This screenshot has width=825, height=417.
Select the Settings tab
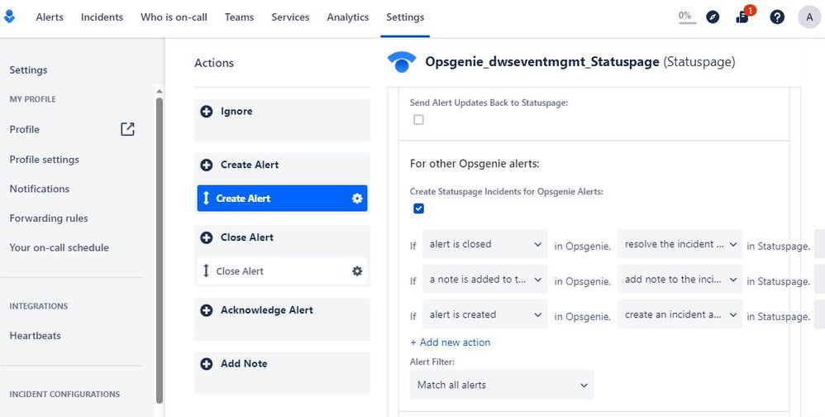click(x=405, y=17)
